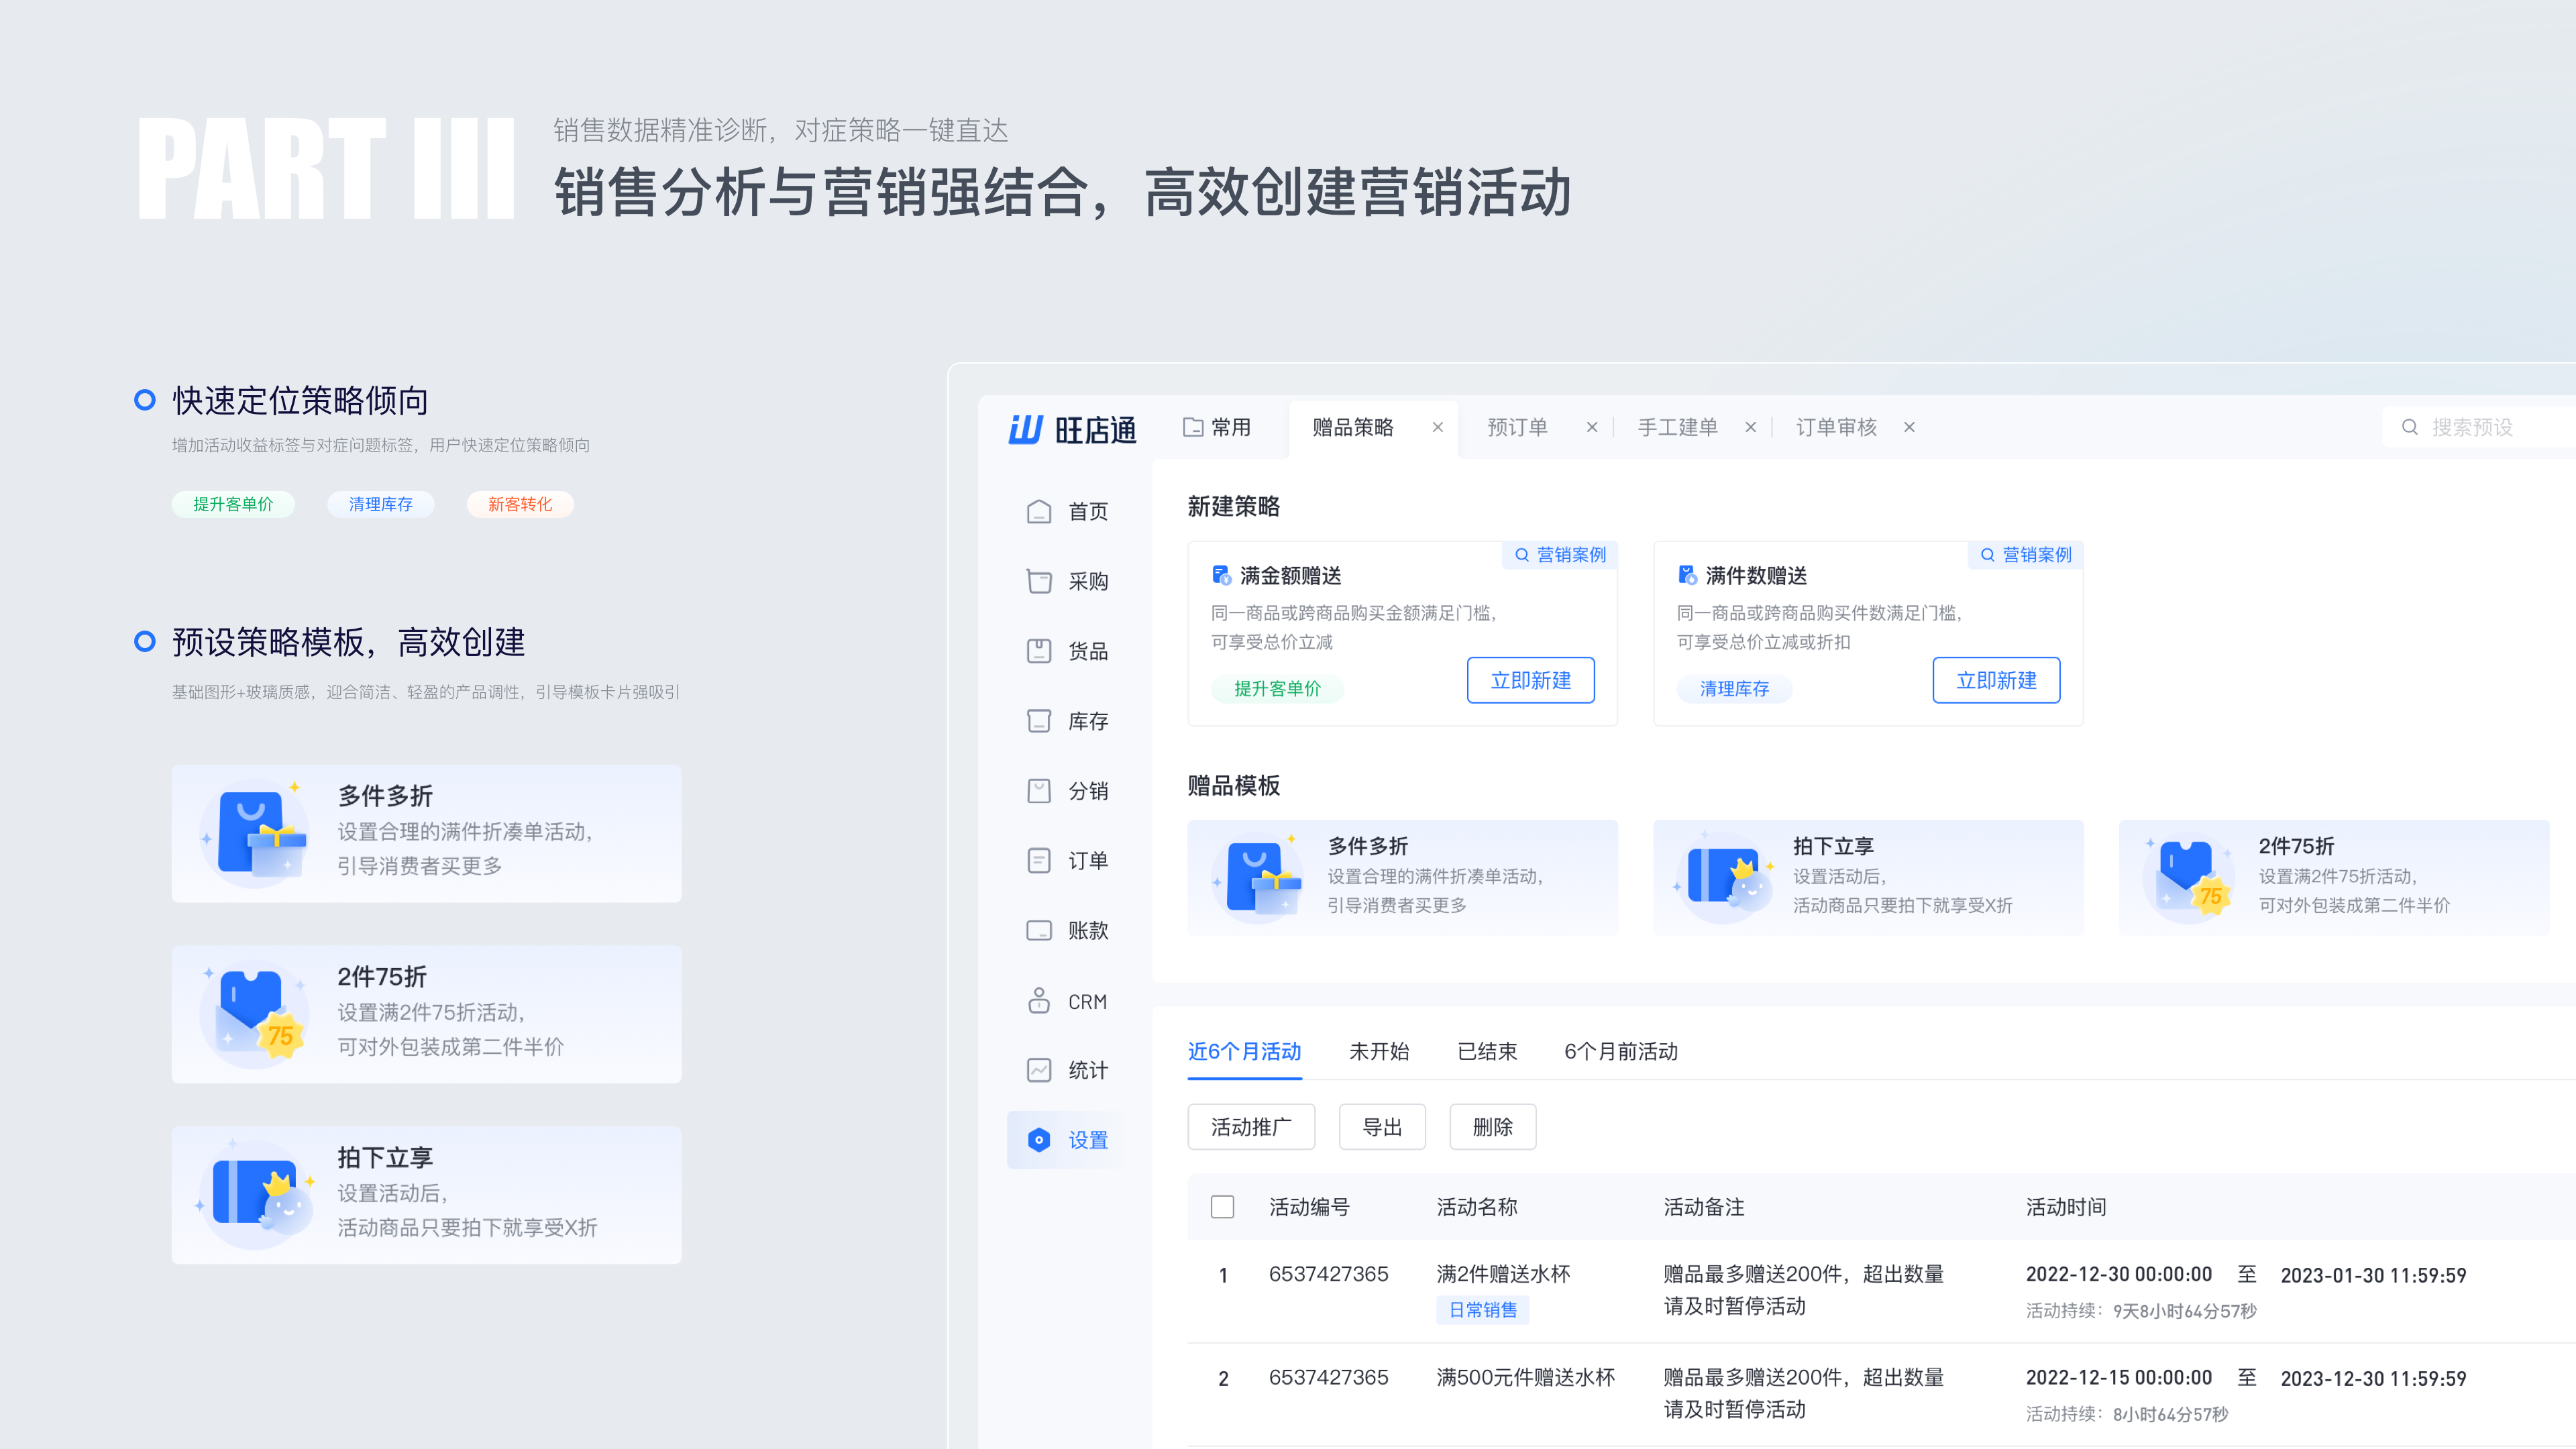This screenshot has height=1449, width=2576.
Task: Click 立即新建 under 满金额赠送
Action: [1530, 681]
